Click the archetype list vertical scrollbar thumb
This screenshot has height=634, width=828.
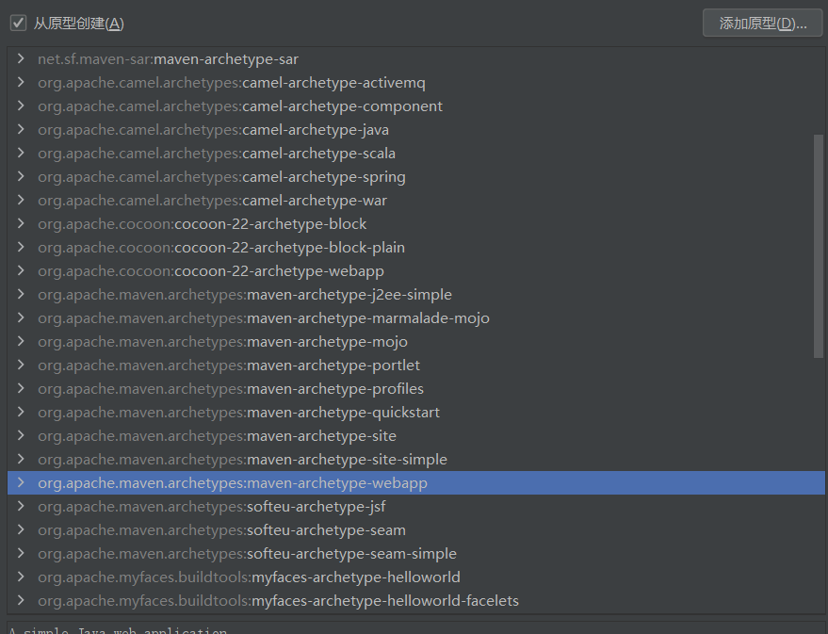click(x=819, y=246)
